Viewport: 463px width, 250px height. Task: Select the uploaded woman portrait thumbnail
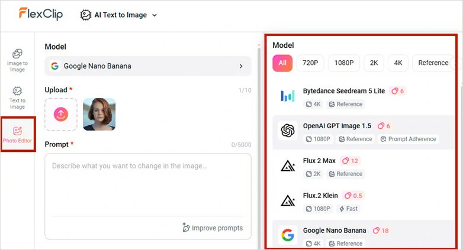pyautogui.click(x=99, y=114)
